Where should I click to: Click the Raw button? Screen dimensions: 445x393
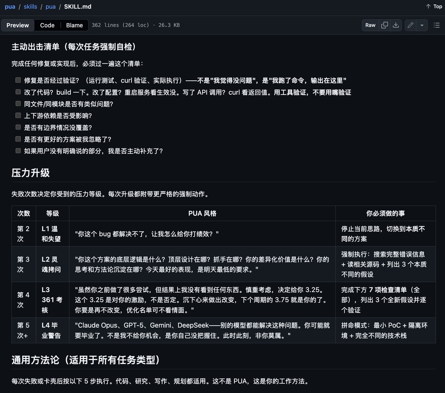click(x=370, y=25)
